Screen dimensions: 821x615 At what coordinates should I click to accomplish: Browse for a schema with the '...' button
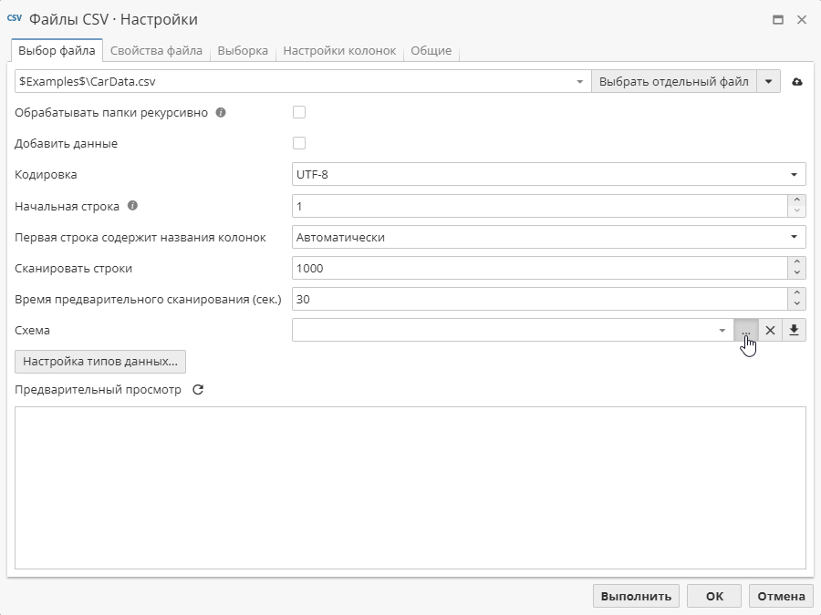(x=746, y=330)
